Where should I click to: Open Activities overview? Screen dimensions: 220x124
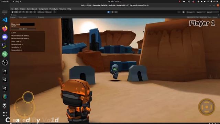tap(5, 1)
